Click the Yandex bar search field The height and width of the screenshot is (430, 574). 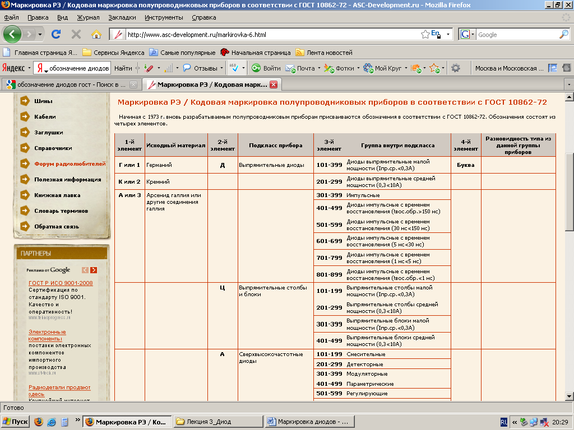point(78,68)
